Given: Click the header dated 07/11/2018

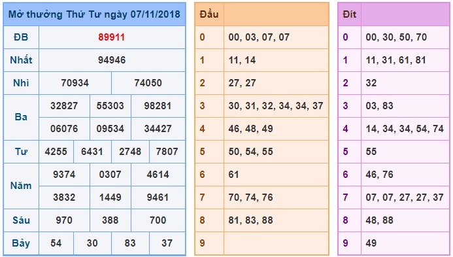Looking at the screenshot, I should coord(94,14).
